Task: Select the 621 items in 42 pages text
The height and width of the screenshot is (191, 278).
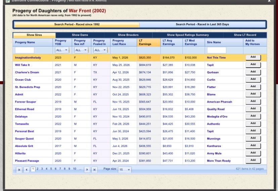Action: pyautogui.click(x=250, y=169)
